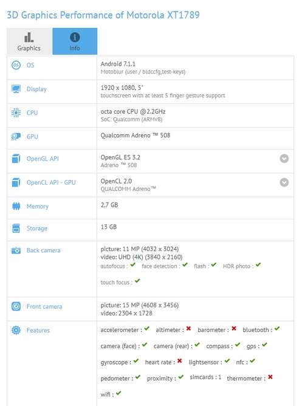The height and width of the screenshot is (406, 299).
Task: Click the autofocus green checkmark
Action: click(133, 265)
